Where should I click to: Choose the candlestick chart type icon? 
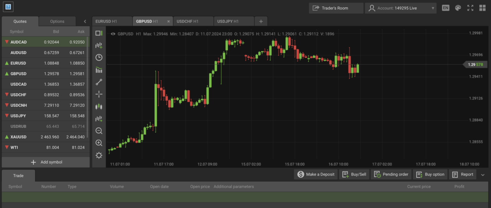[99, 106]
